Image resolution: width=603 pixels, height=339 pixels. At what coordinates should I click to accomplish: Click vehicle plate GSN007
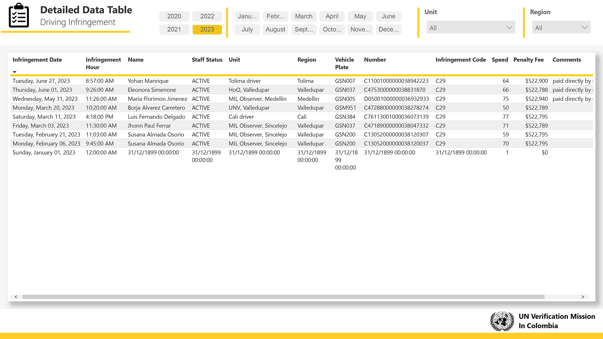point(345,81)
